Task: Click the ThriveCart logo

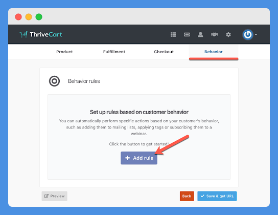Action: tap(41, 34)
